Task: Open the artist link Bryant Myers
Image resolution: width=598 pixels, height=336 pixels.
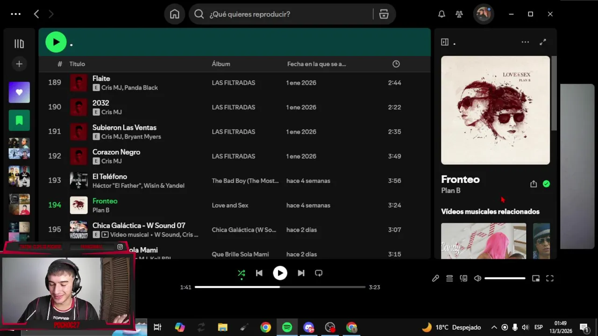Action: coord(142,137)
